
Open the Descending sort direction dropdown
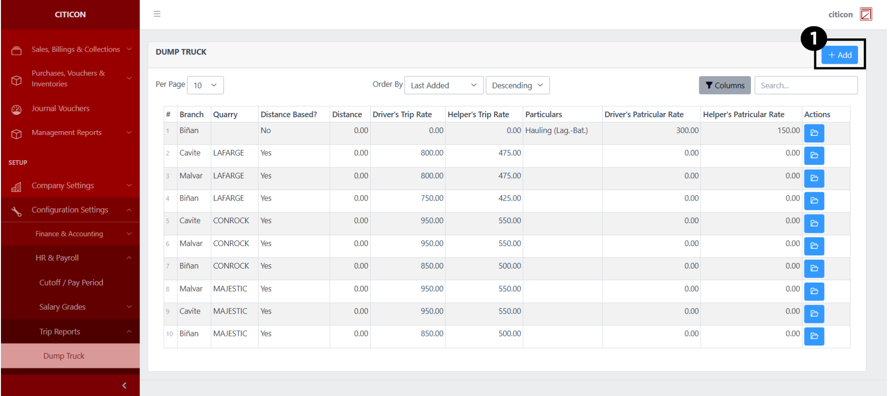[517, 85]
